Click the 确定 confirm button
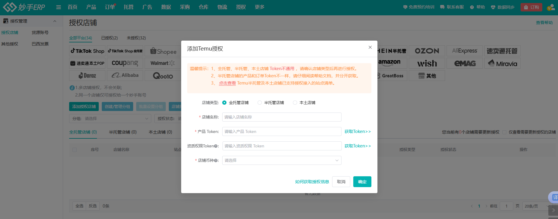Screen dimensions: 558x219 click(x=362, y=182)
